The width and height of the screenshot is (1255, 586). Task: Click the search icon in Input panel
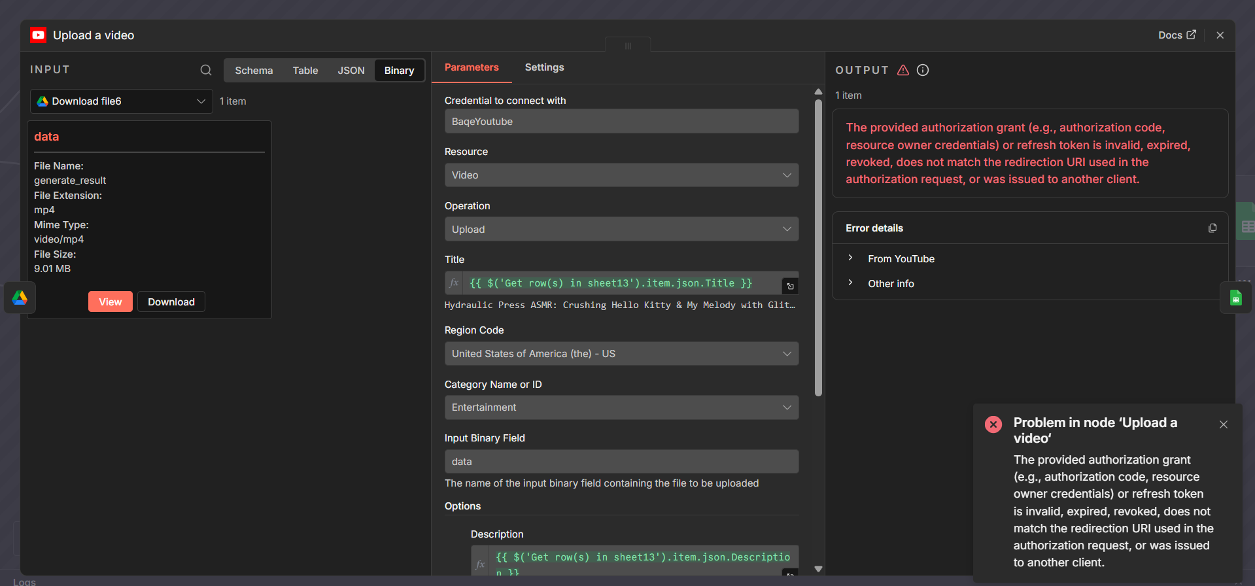[x=205, y=70]
